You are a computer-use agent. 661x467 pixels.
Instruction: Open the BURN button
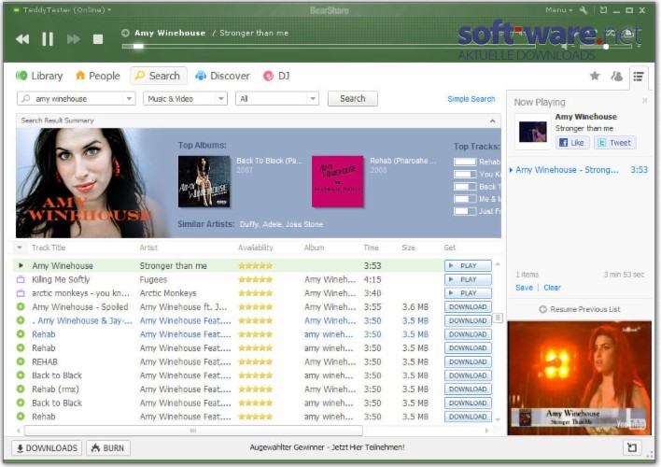click(x=108, y=448)
